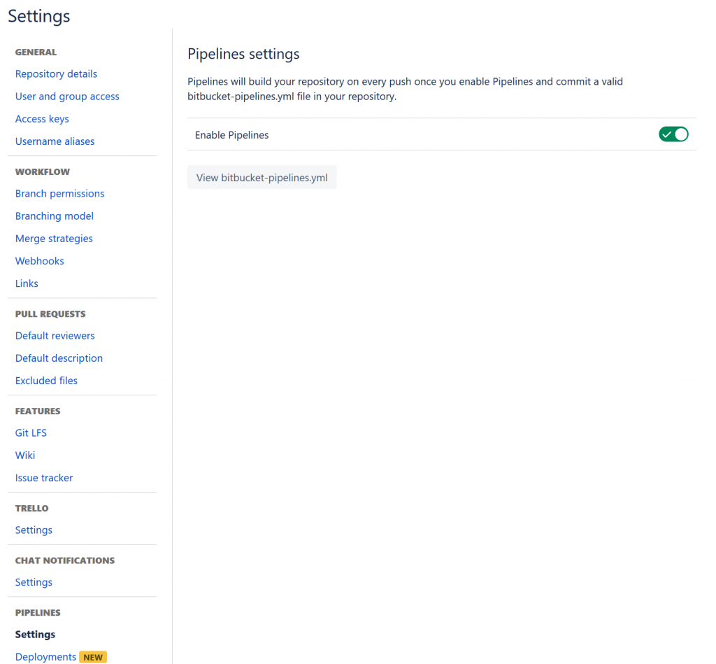Click the TRELLO section header
The height and width of the screenshot is (664, 716).
pos(32,508)
